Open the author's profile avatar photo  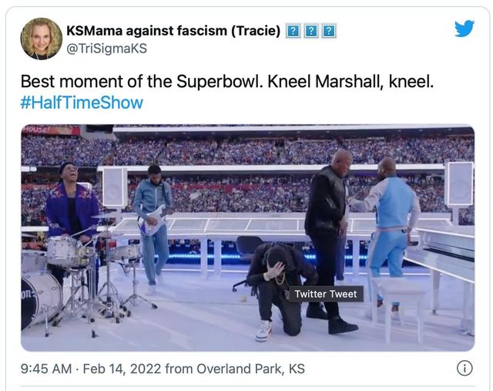coord(41,39)
